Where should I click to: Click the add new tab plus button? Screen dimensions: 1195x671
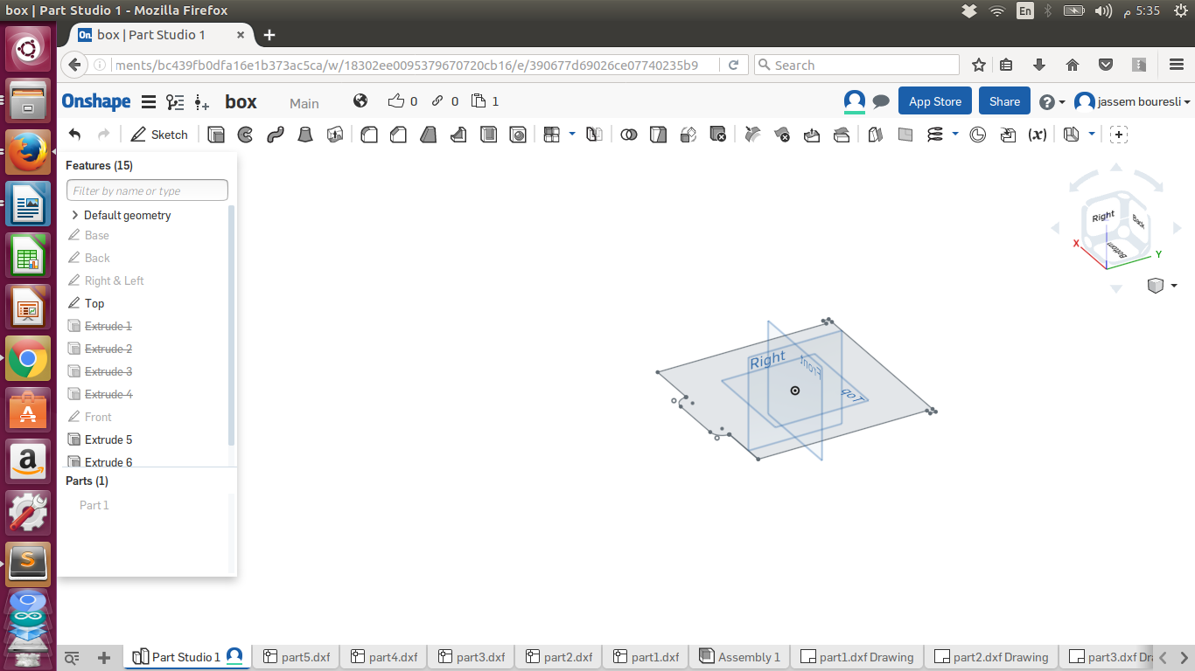[104, 657]
